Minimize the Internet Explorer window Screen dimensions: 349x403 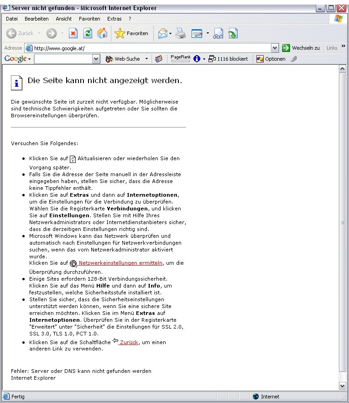pyautogui.click(x=320, y=8)
